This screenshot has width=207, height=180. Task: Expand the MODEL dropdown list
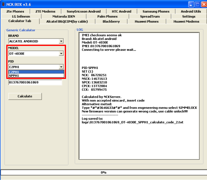(61, 54)
